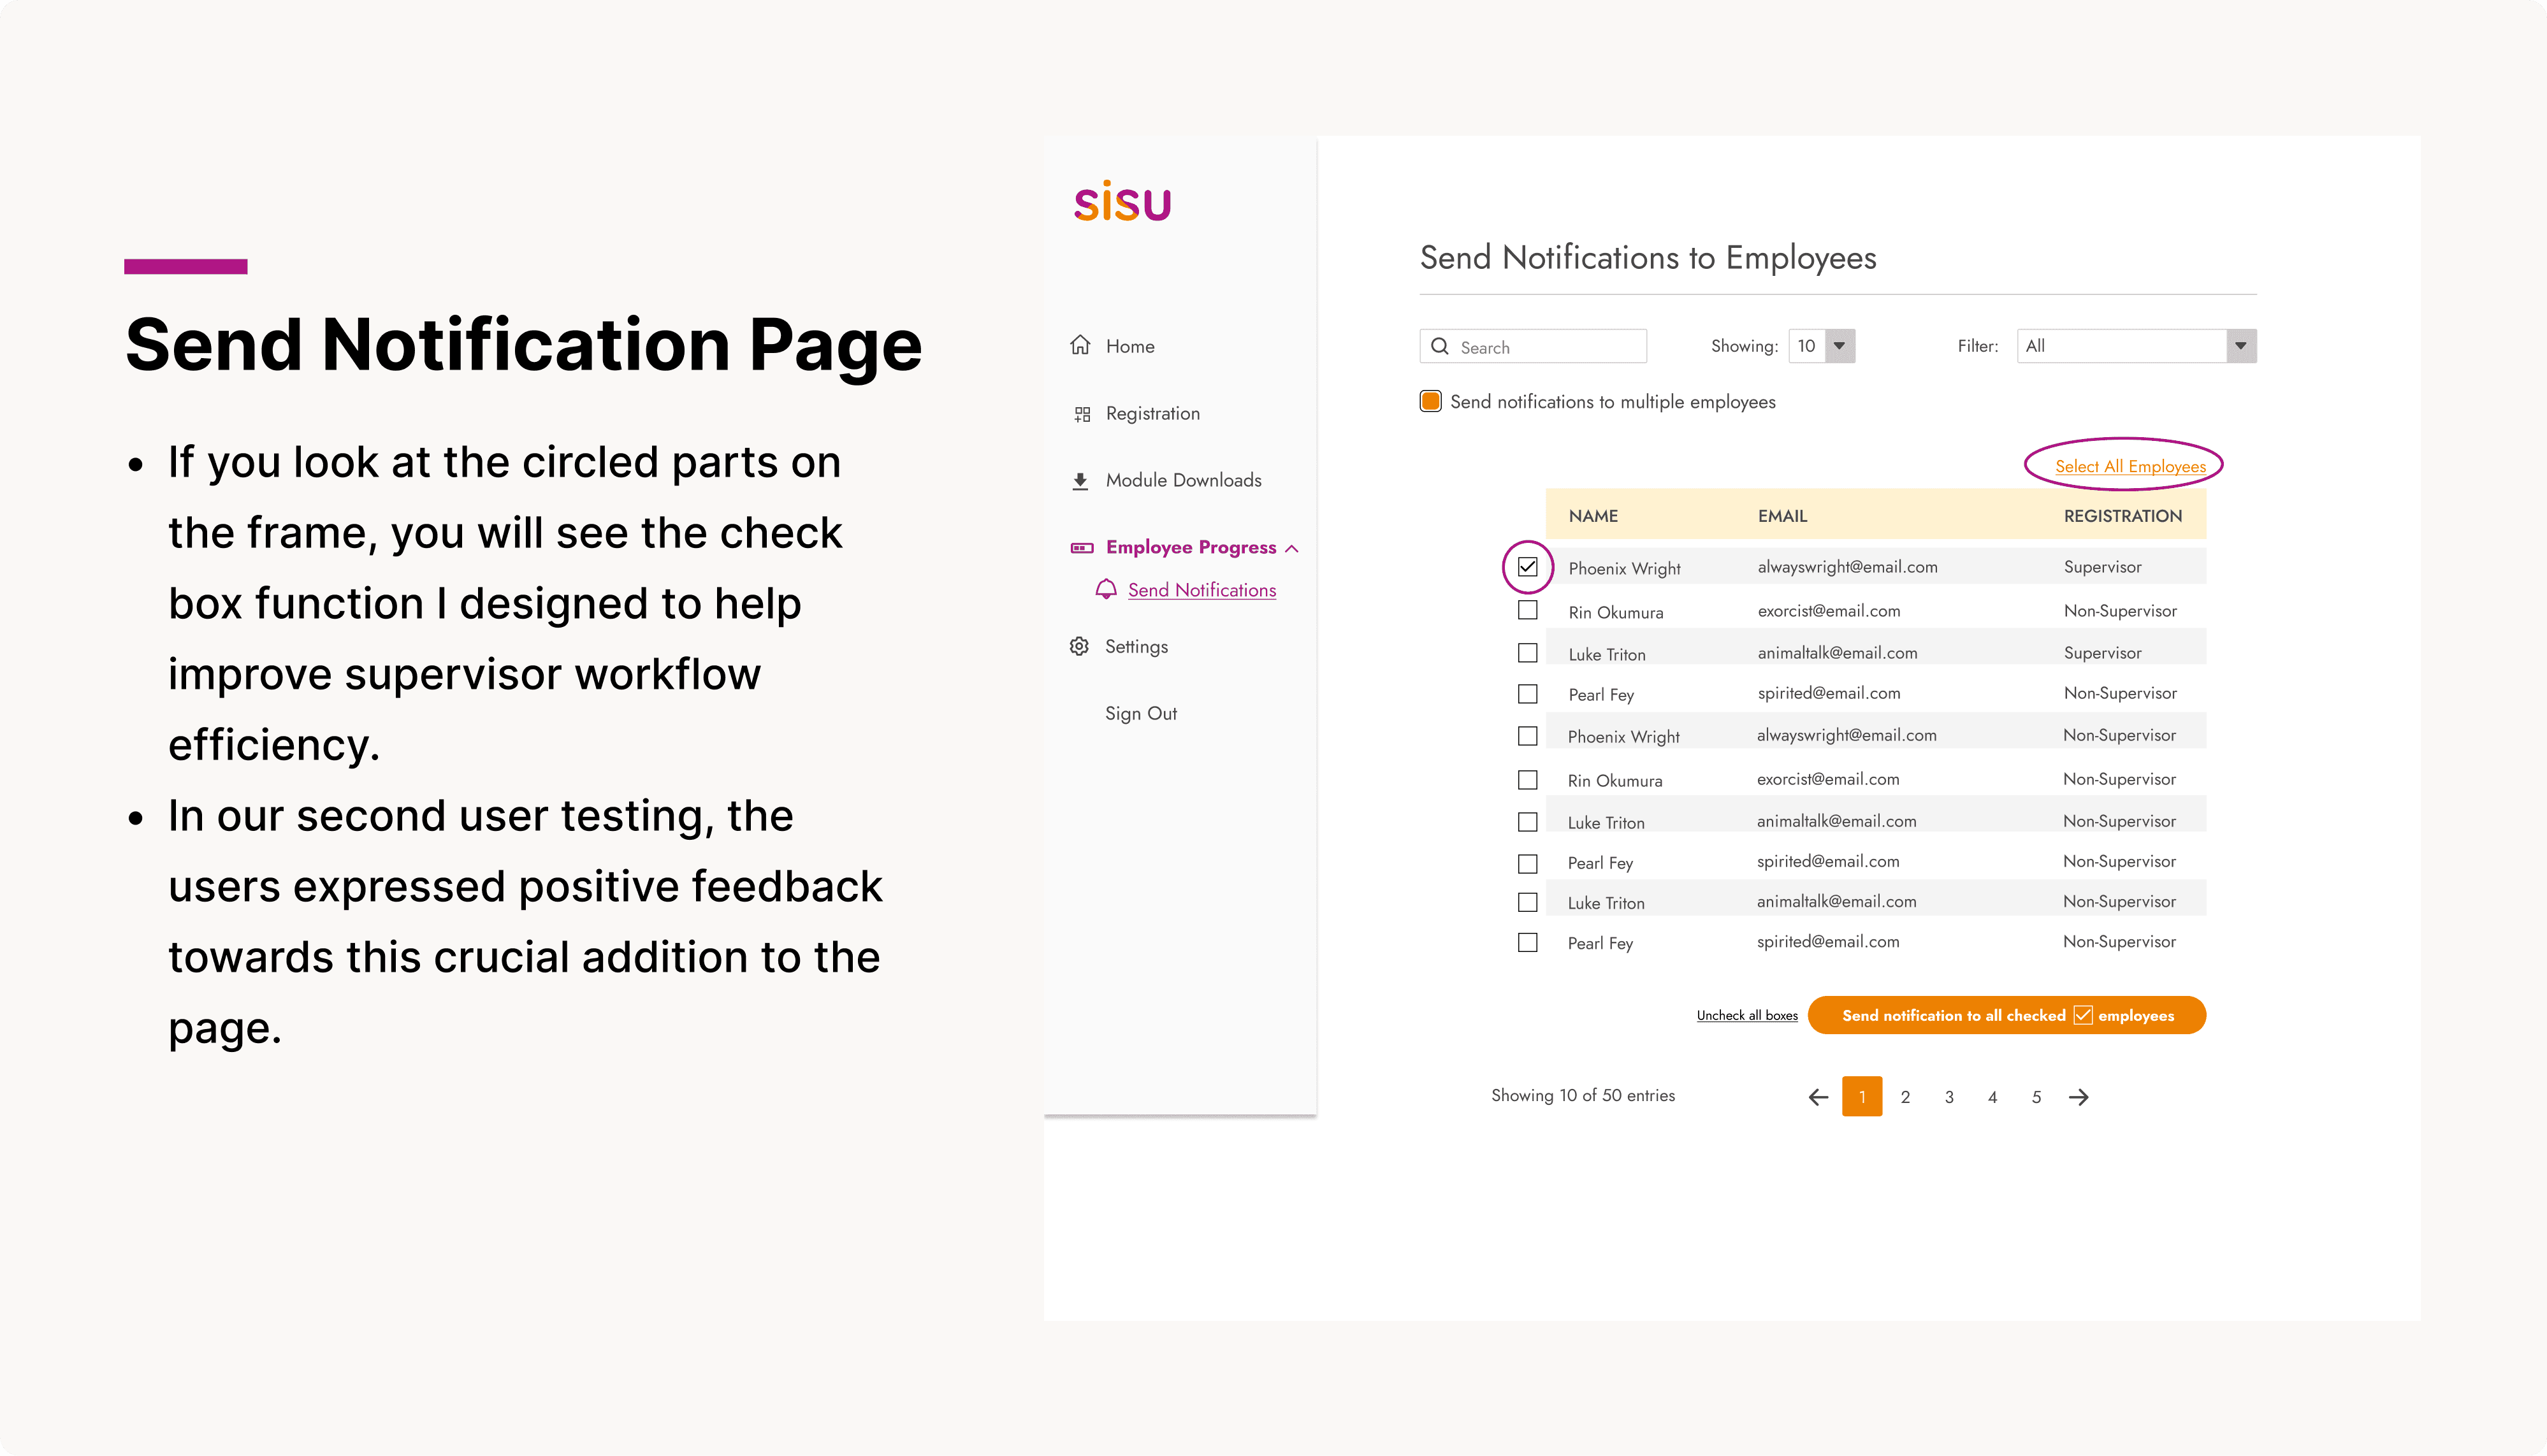Check the Phoenix Wright Non-Supervisor row checkbox
Viewport: 2547px width, 1456px height.
coord(1528,736)
